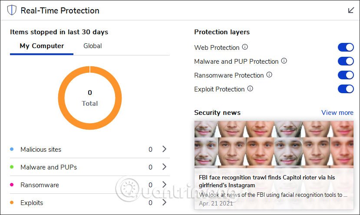Open the Ransomware details chevron

point(164,185)
